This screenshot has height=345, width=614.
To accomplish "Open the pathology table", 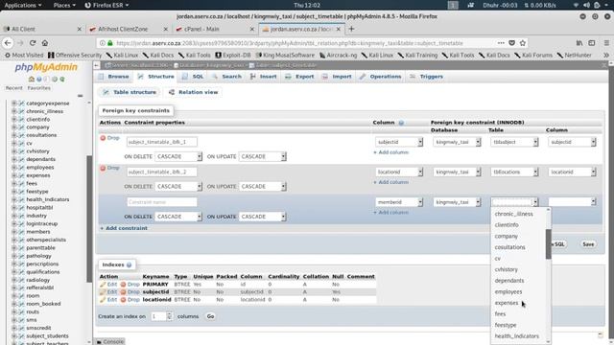I will click(x=38, y=256).
